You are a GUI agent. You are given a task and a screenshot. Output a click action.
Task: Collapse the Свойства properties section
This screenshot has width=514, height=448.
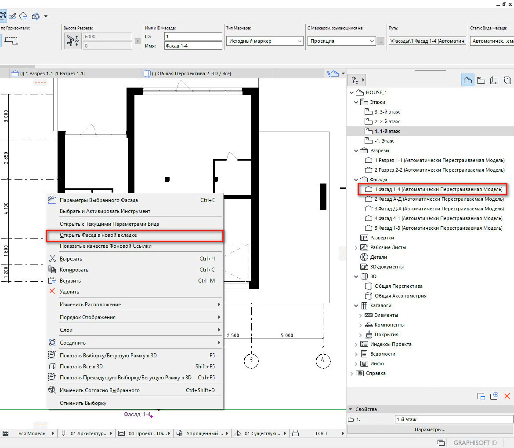click(x=350, y=409)
